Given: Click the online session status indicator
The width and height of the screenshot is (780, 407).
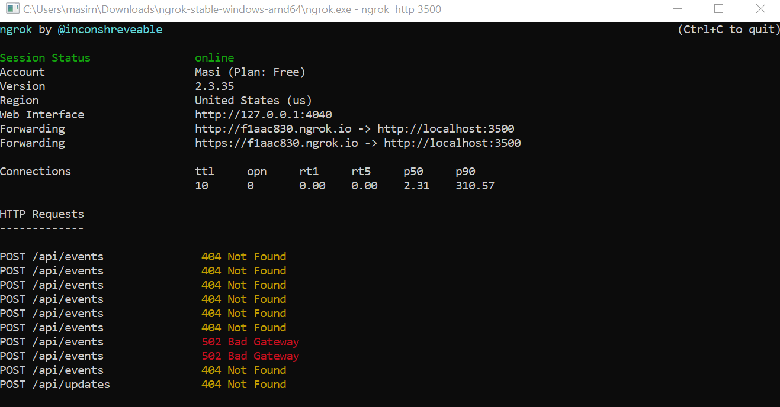Looking at the screenshot, I should click(x=214, y=57).
